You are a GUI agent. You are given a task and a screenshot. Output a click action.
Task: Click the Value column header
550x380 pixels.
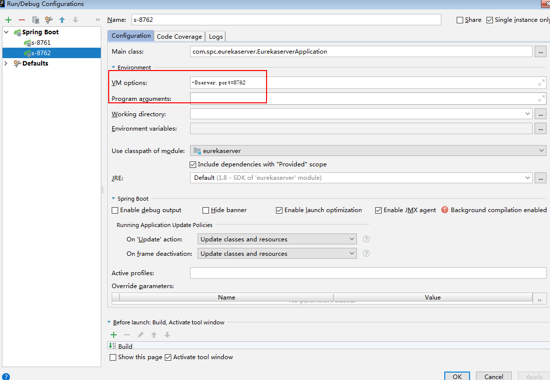pyautogui.click(x=432, y=297)
